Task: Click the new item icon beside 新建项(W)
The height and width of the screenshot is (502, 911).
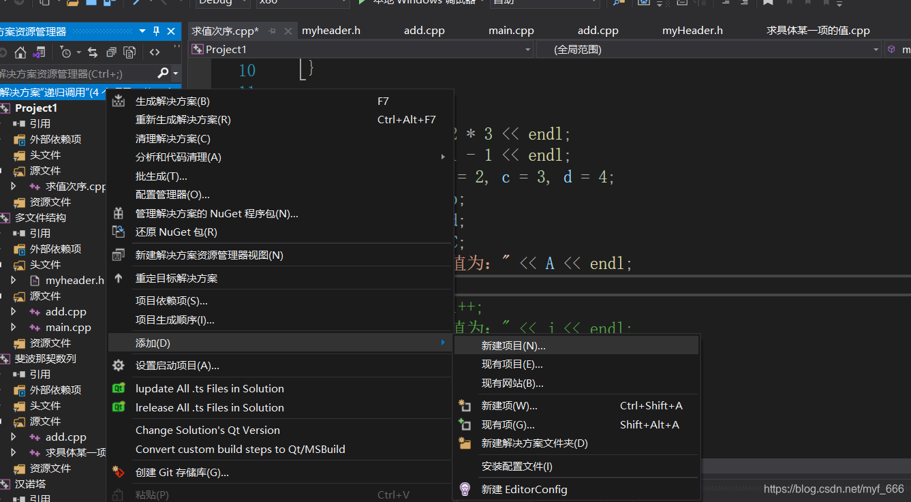Action: [x=465, y=405]
